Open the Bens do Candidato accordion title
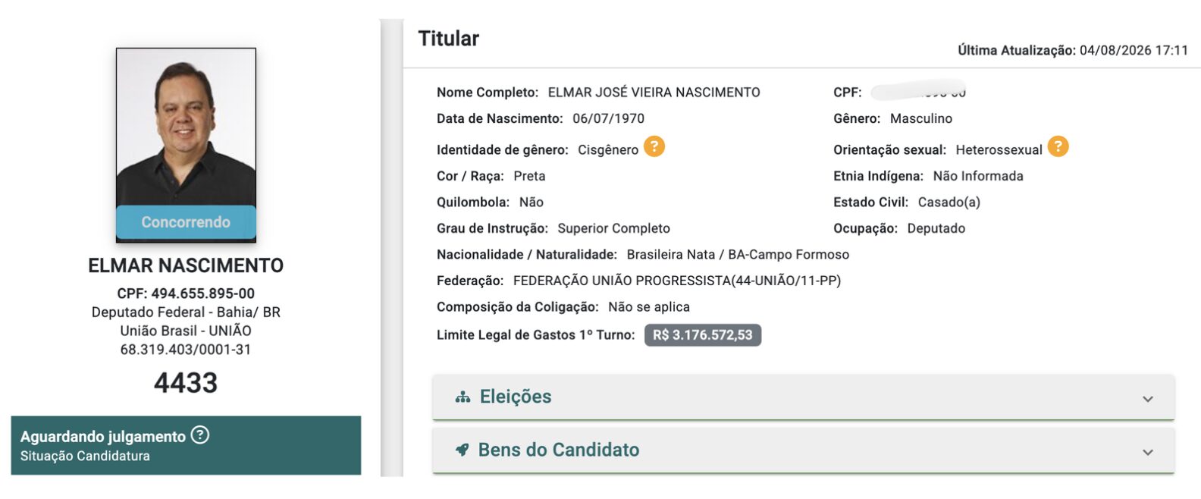 click(x=559, y=450)
